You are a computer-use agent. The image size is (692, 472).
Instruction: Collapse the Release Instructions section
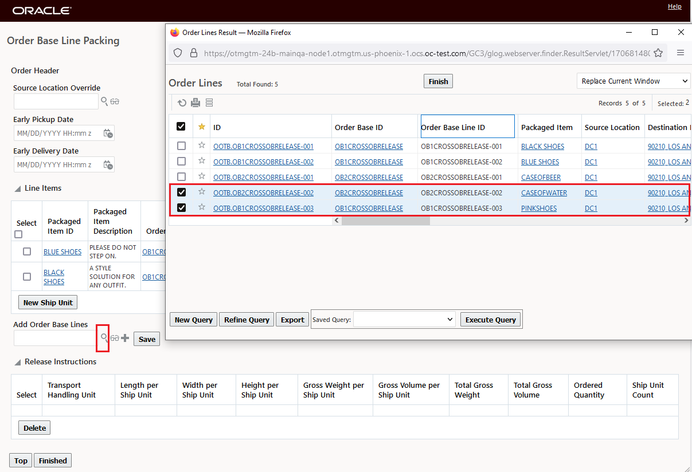[17, 362]
